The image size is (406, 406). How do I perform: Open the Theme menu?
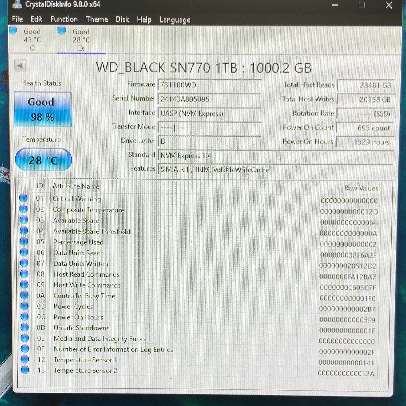pos(97,19)
